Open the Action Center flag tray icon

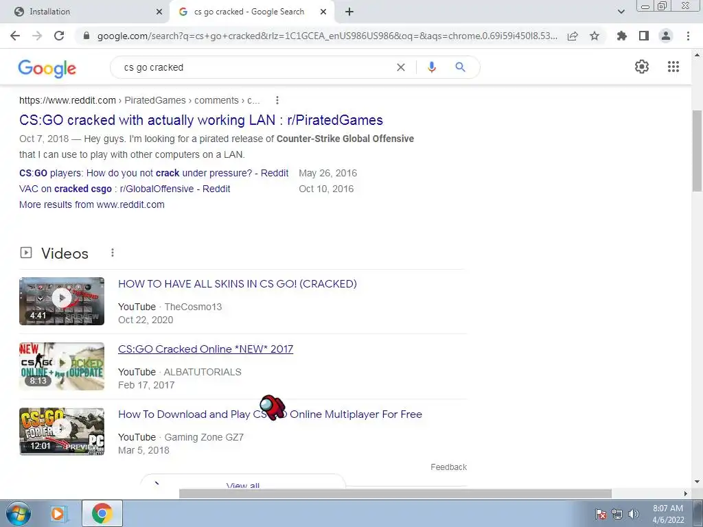601,514
